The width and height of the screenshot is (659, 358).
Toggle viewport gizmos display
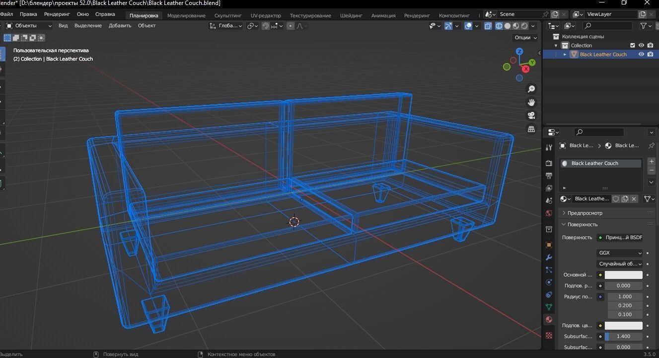pos(448,26)
